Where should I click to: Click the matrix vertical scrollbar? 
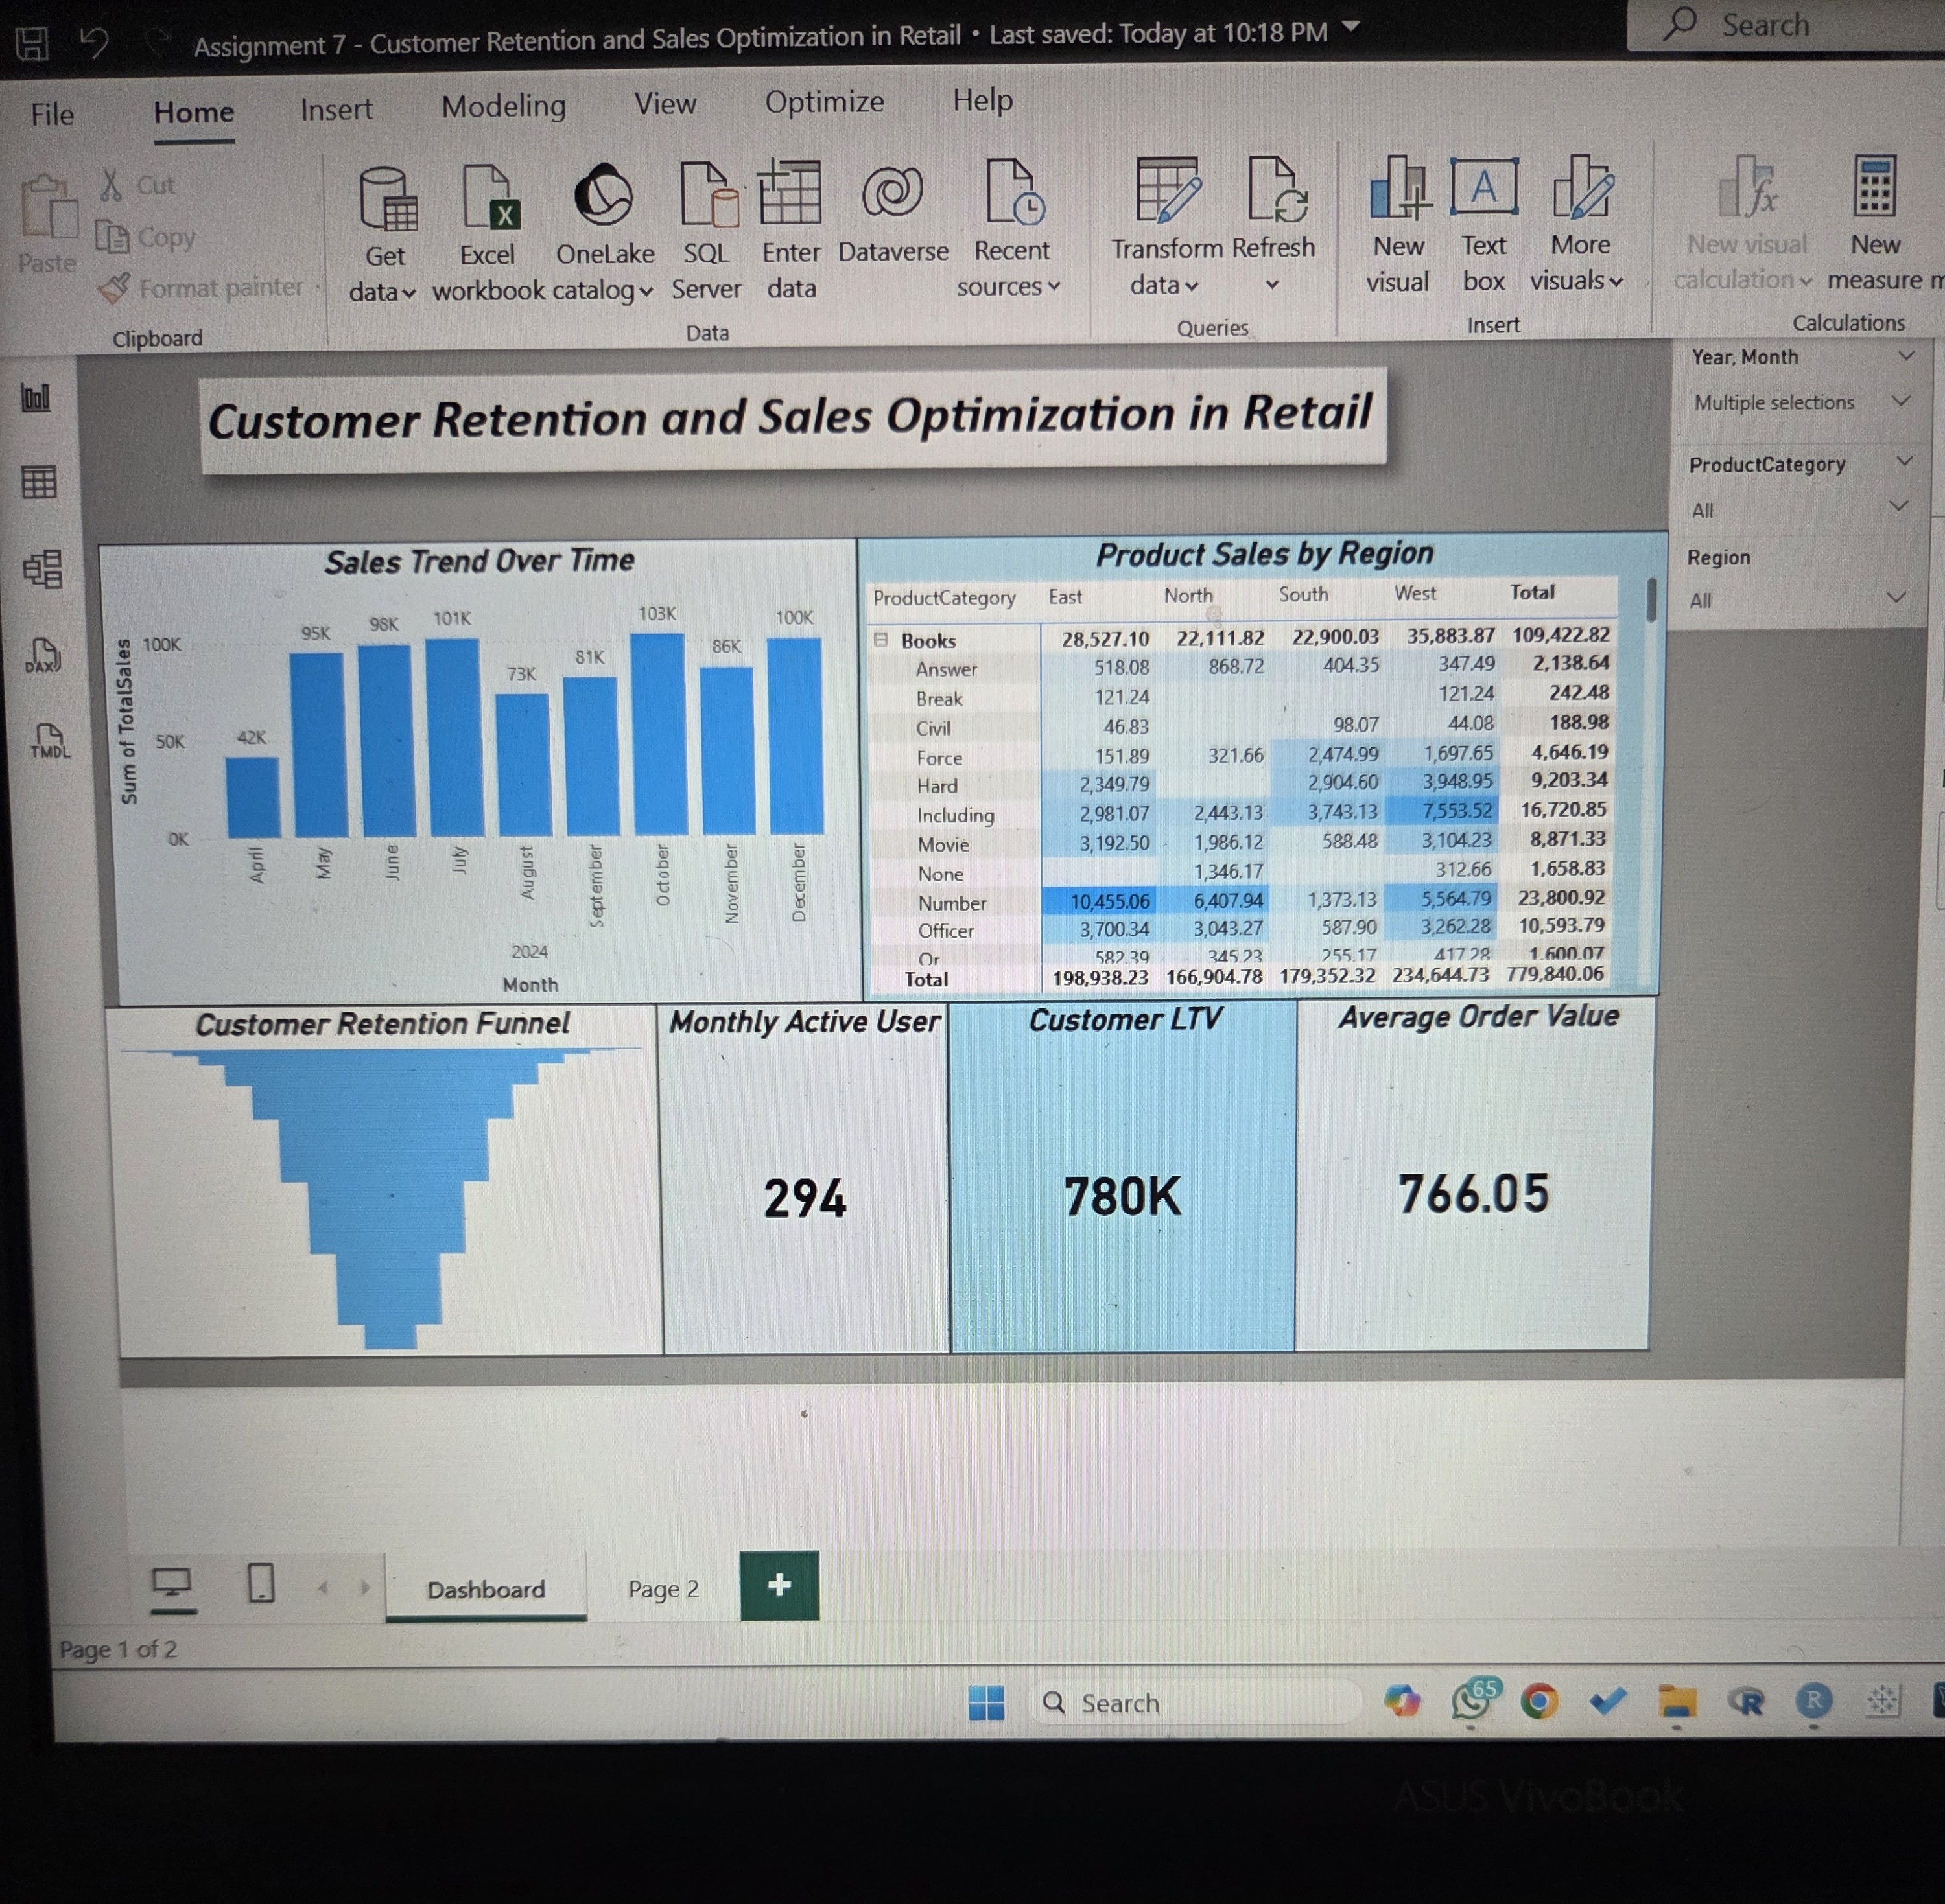click(1651, 600)
